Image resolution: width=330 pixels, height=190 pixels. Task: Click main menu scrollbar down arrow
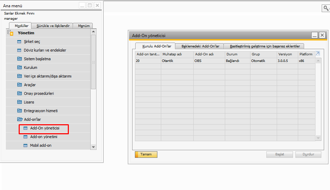pyautogui.click(x=93, y=147)
